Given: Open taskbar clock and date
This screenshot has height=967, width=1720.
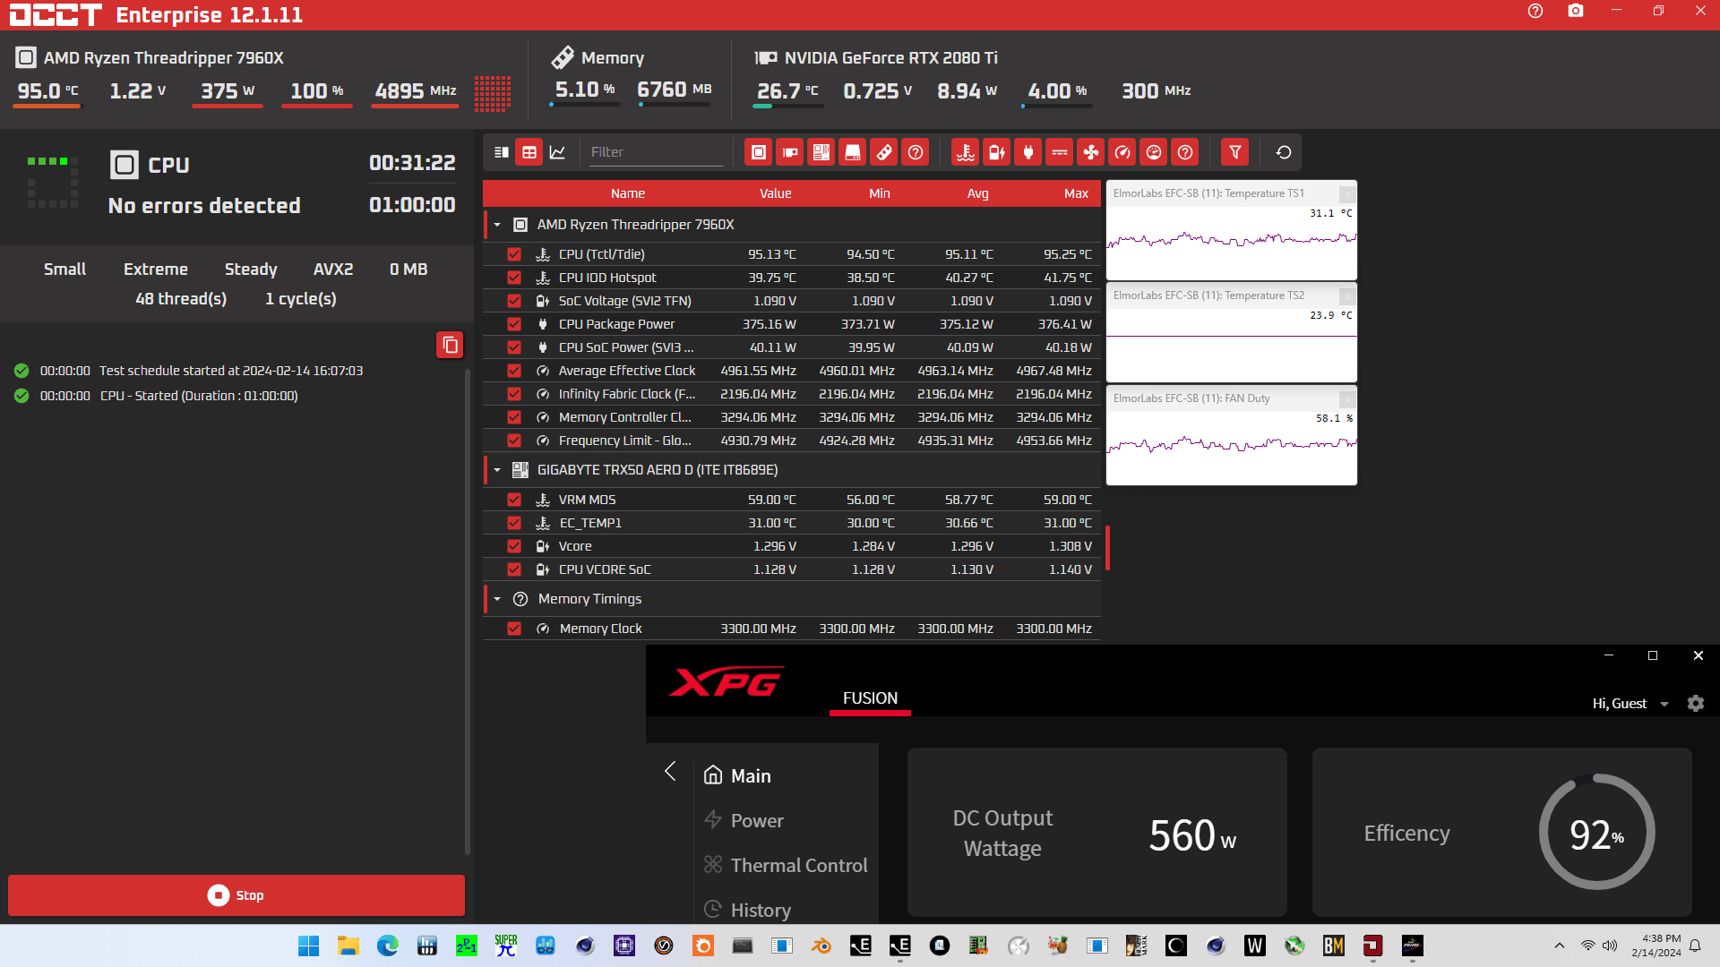Looking at the screenshot, I should [1656, 946].
